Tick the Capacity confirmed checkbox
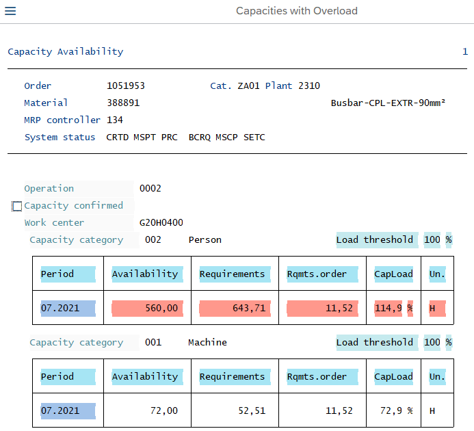The image size is (474, 431). click(x=17, y=206)
